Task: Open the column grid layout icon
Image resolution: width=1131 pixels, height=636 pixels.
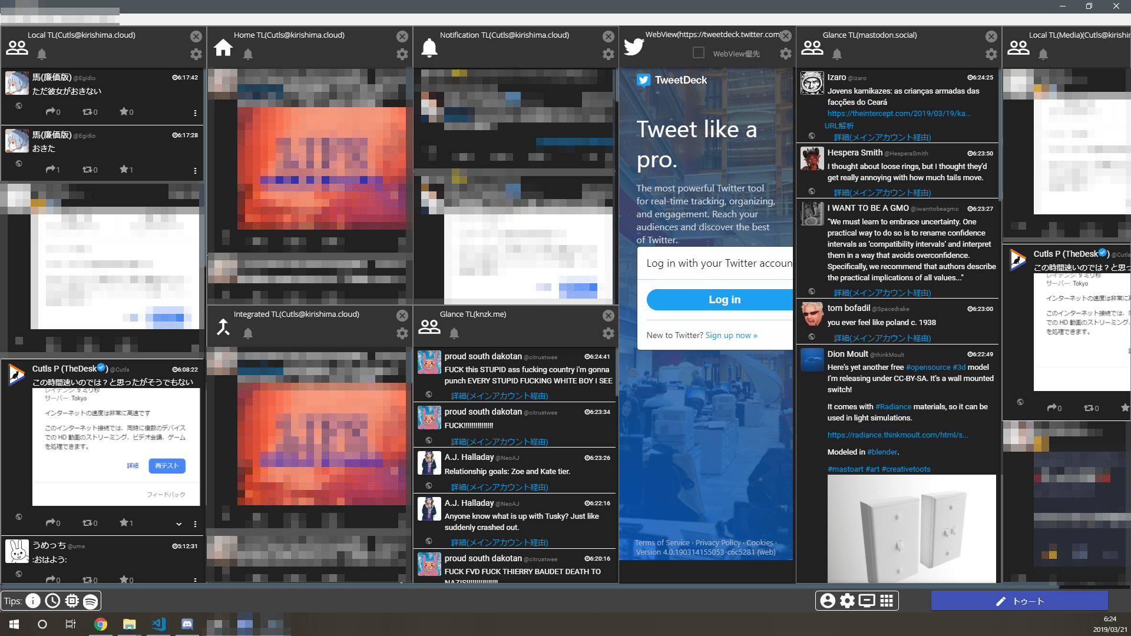Action: 887,601
